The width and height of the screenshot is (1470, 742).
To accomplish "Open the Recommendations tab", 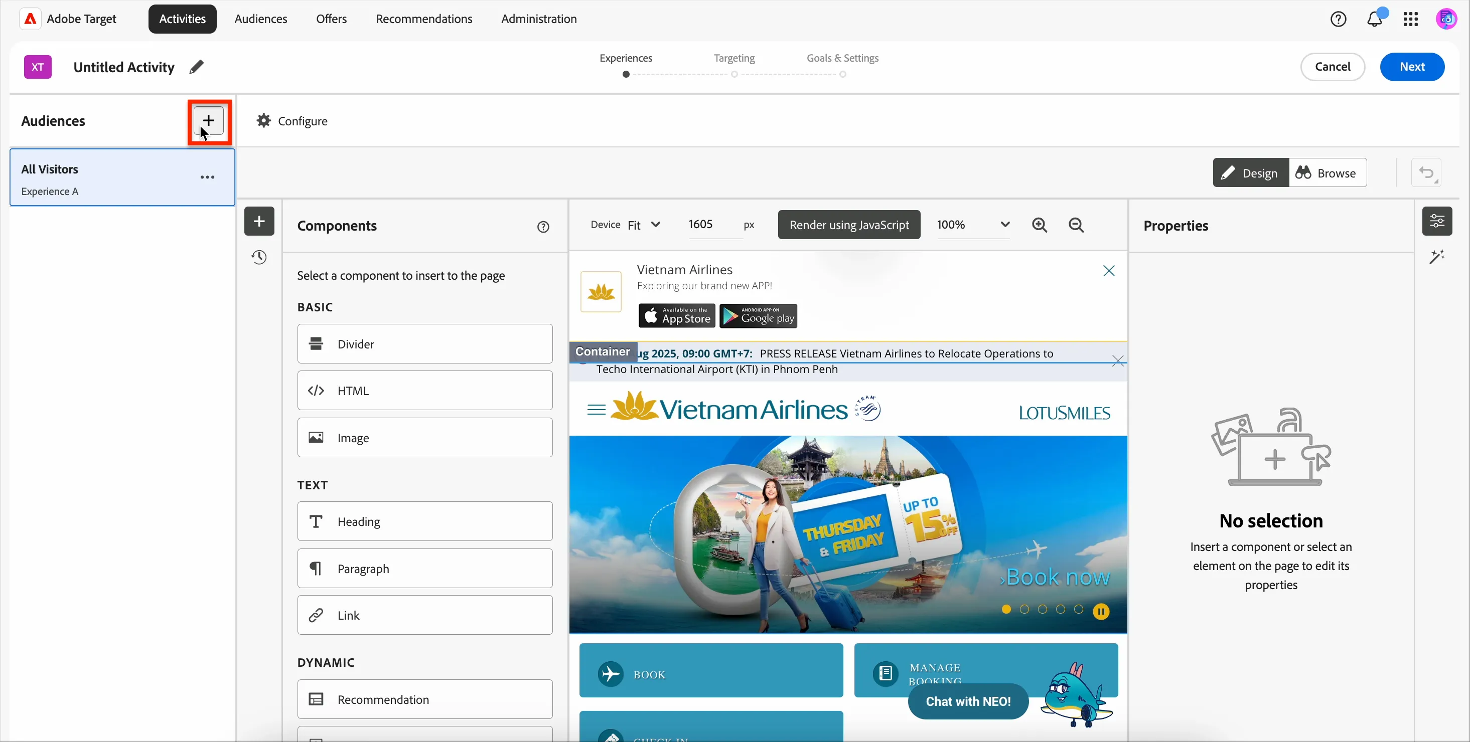I will click(424, 19).
